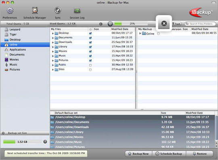The width and height of the screenshot is (218, 160).
Task: Expand the Movies folder in My Files
Action: point(53,51)
